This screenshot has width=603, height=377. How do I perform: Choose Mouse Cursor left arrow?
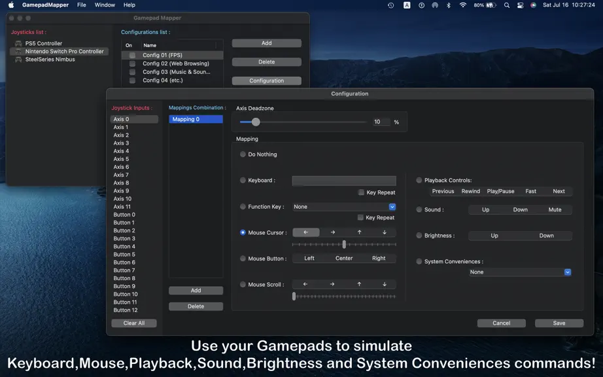click(x=305, y=232)
